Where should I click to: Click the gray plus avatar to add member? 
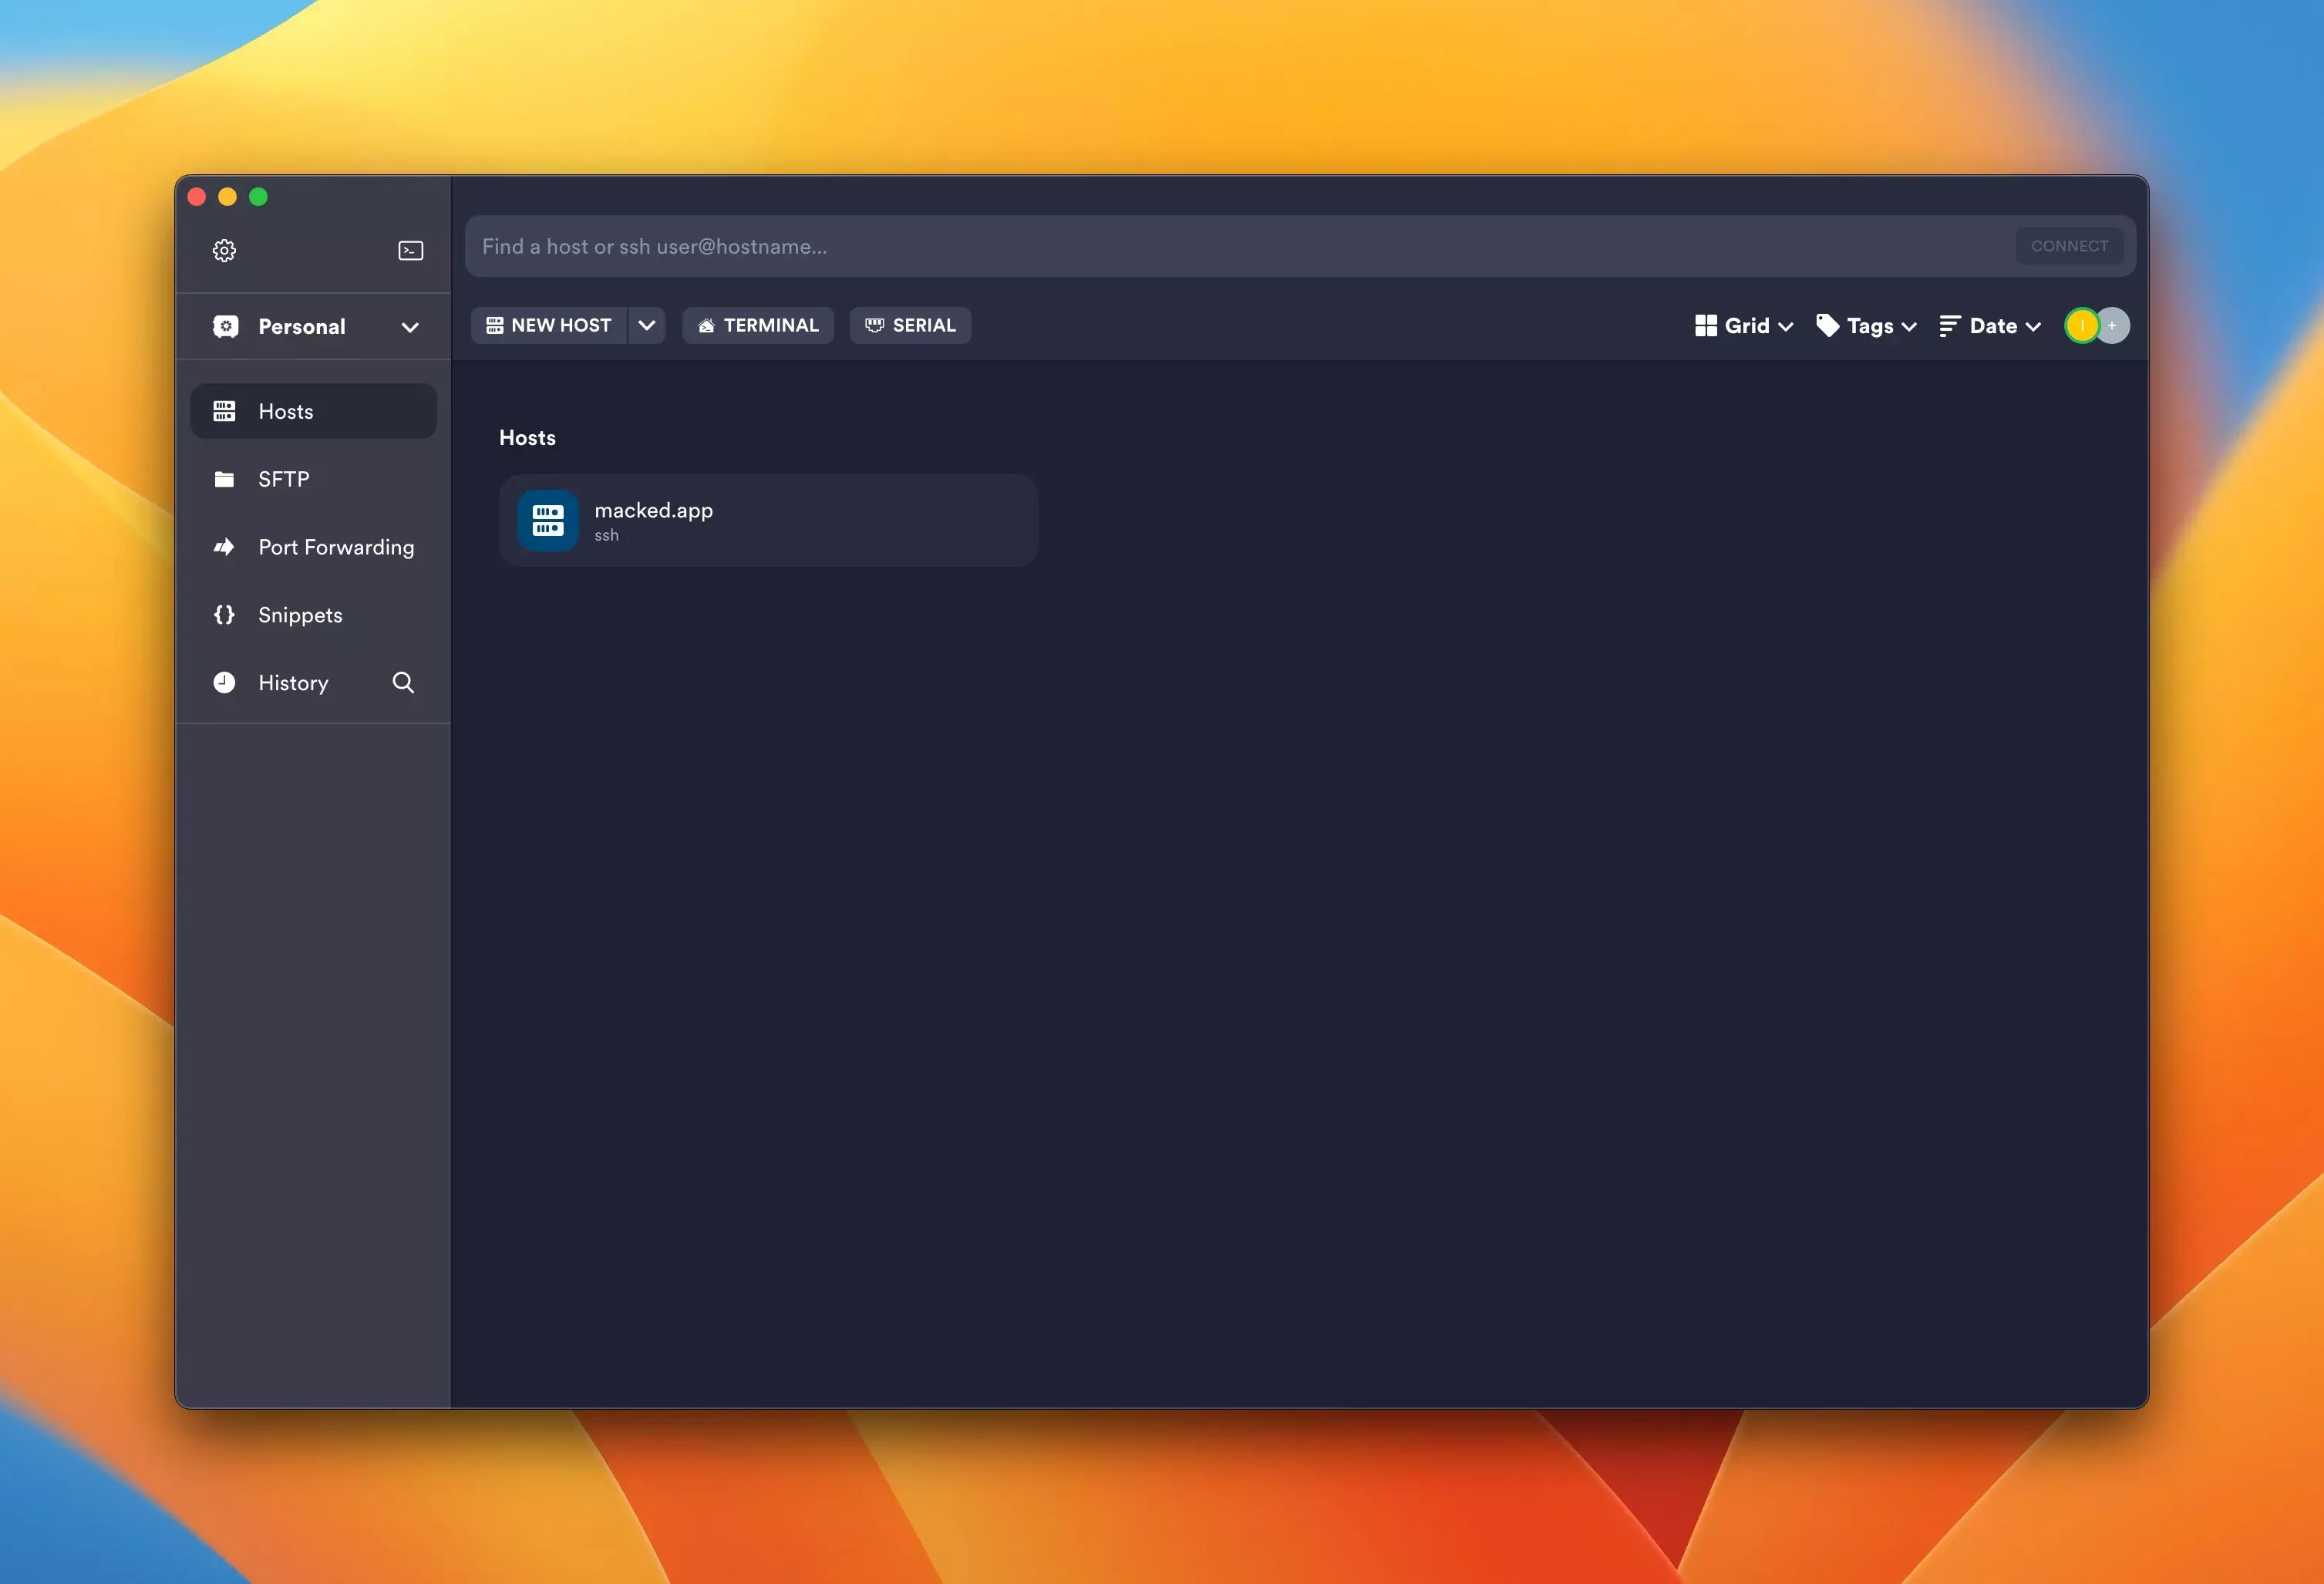pyautogui.click(x=2113, y=326)
